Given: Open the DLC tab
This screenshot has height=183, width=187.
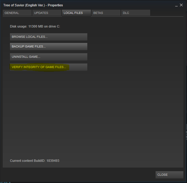Looking at the screenshot, I should (x=135, y=13).
